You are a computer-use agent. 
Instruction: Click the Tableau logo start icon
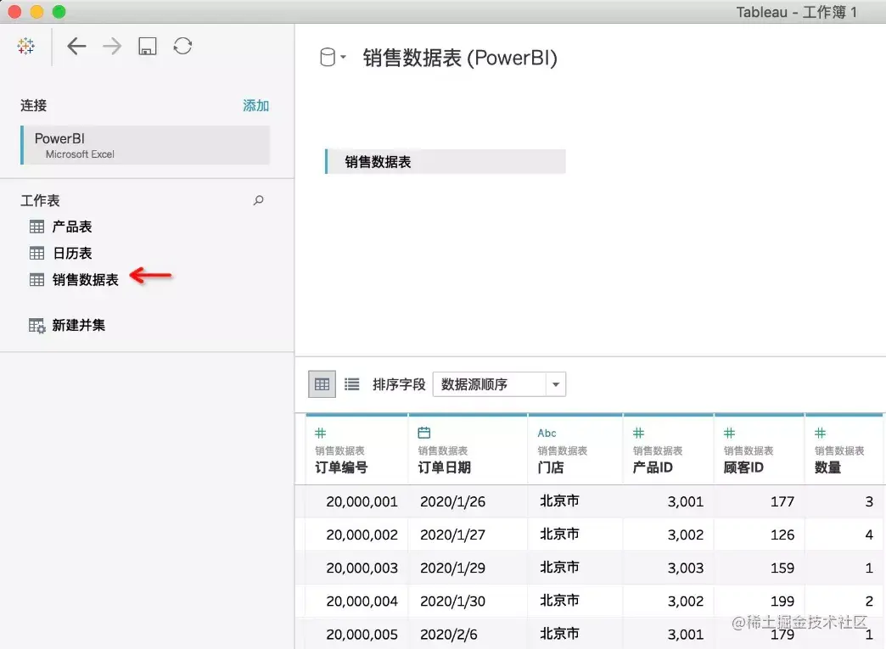point(26,46)
